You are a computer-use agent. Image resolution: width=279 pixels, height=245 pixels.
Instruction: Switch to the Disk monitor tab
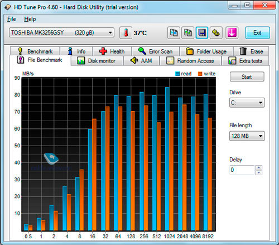pos(97,61)
